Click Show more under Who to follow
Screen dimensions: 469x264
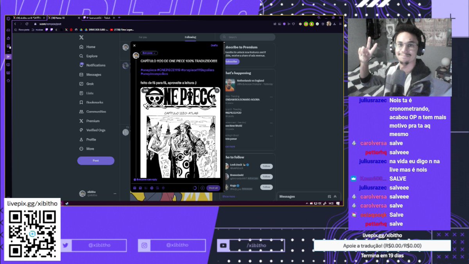pos(229,196)
